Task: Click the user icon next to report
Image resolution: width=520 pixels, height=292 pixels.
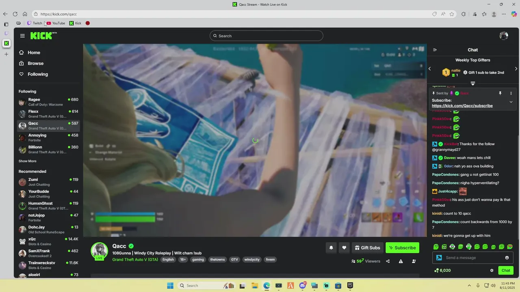Action: pyautogui.click(x=414, y=261)
